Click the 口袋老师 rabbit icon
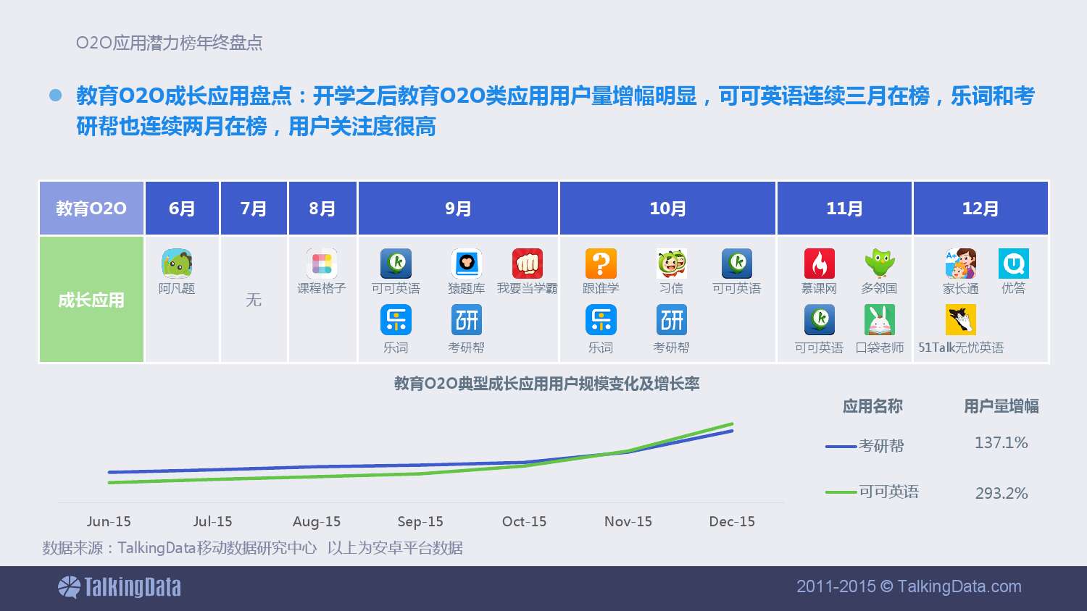1087x611 pixels. 880,320
